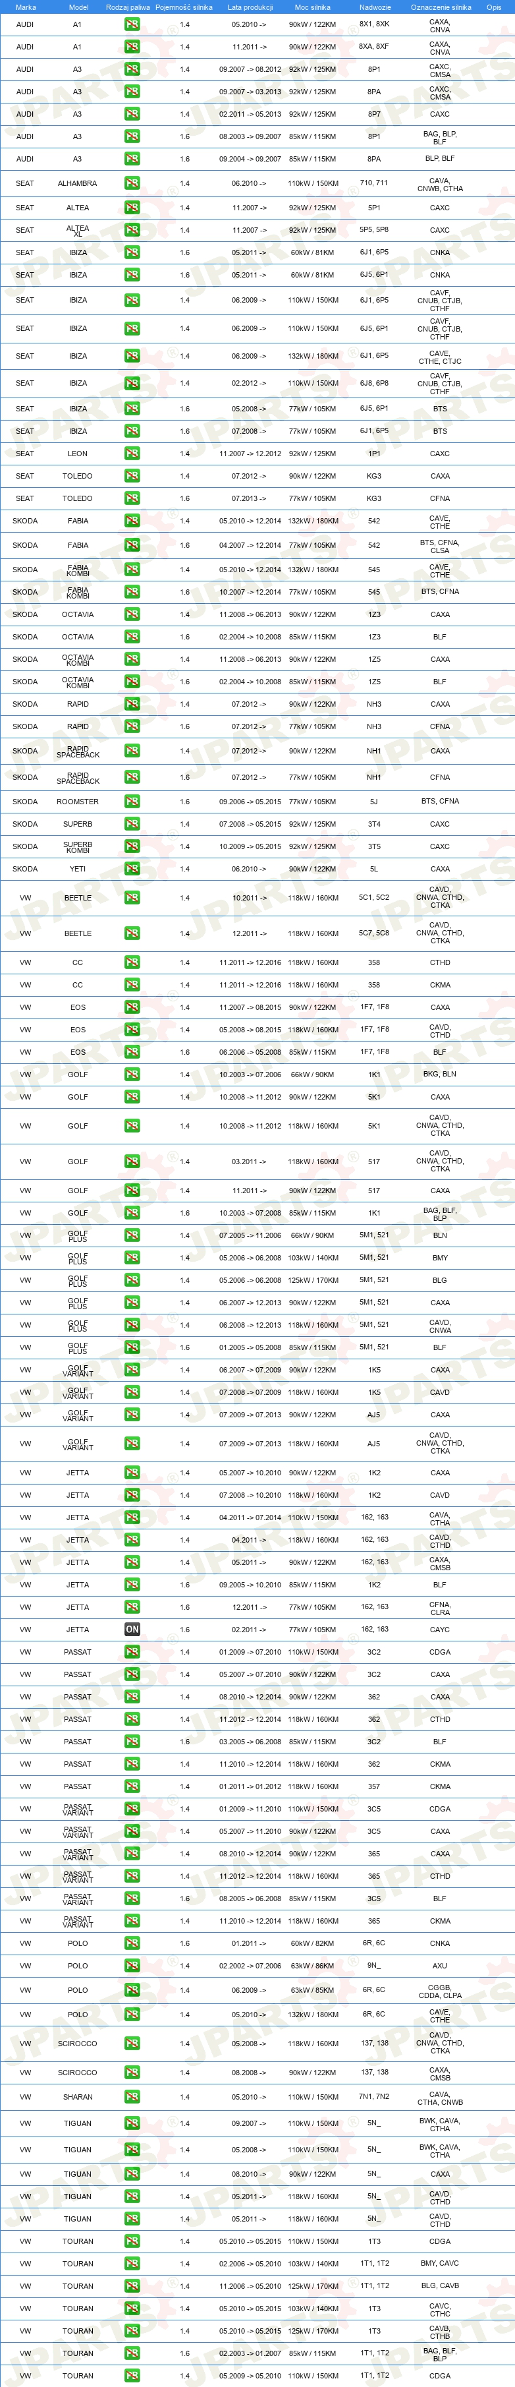Click power 63kW / 86KM in the POLO row
Image resolution: width=515 pixels, height=2387 pixels.
coord(312,1965)
